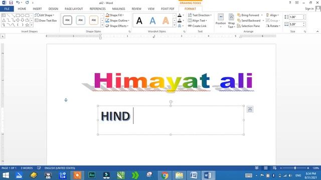The height and width of the screenshot is (180, 321).
Task: Open File Explorer from the taskbar
Action: click(x=179, y=175)
